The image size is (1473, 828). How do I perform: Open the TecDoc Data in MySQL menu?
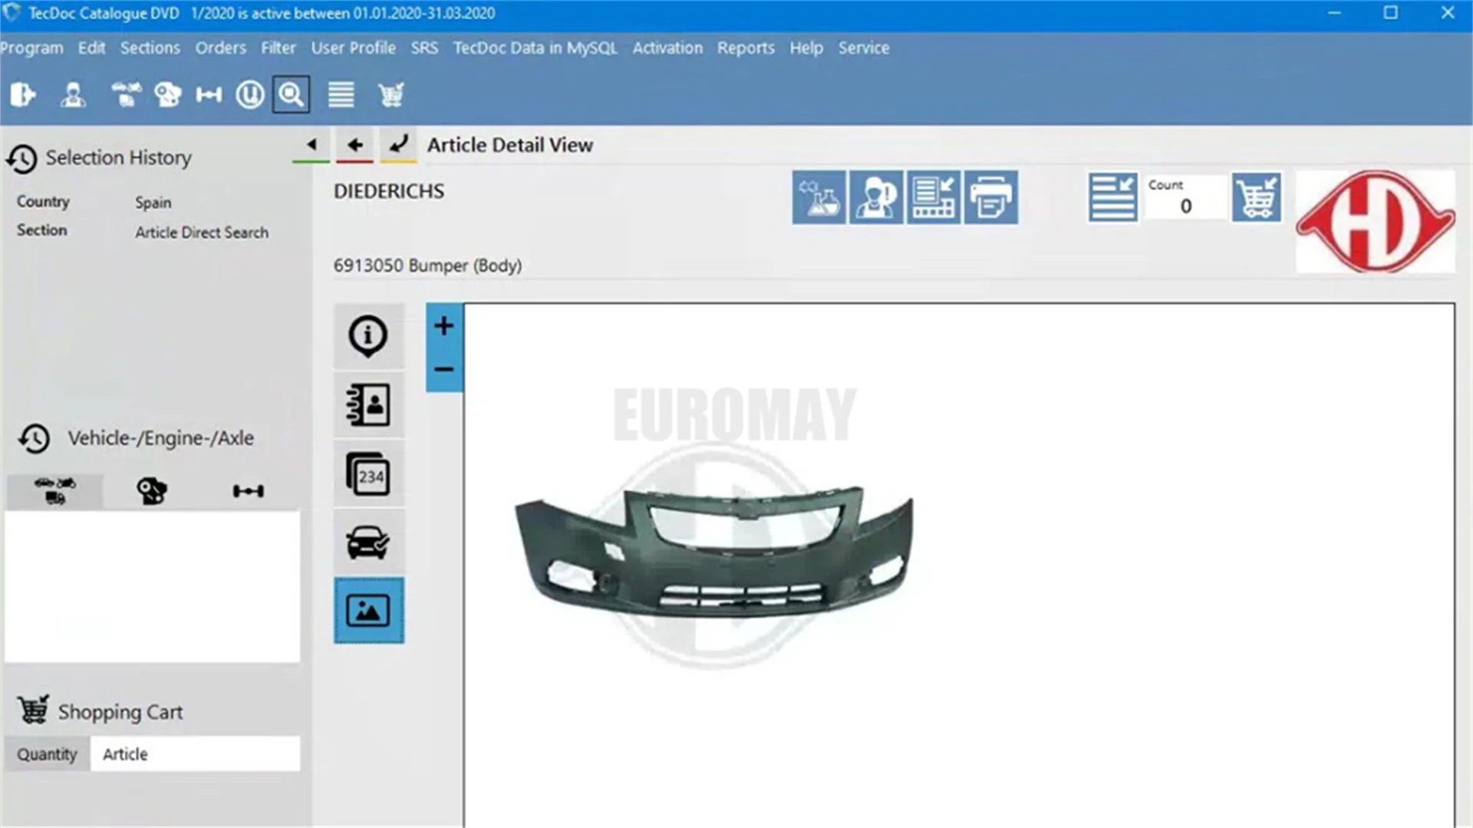(535, 48)
